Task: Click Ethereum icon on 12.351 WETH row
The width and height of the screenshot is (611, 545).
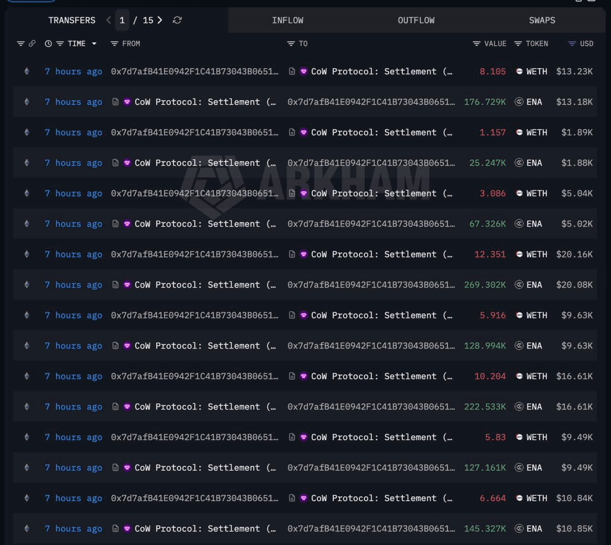Action: click(27, 254)
